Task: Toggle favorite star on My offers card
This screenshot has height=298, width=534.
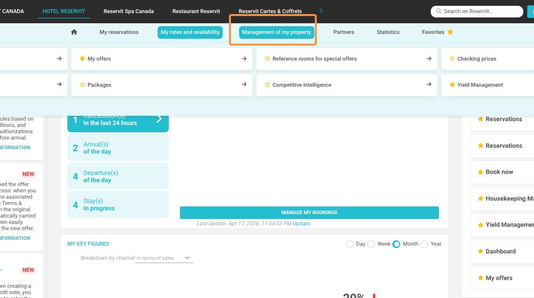Action: tap(82, 59)
